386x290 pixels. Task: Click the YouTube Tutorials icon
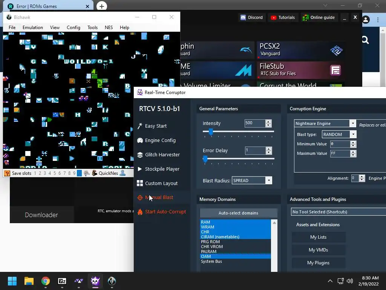[x=273, y=17]
